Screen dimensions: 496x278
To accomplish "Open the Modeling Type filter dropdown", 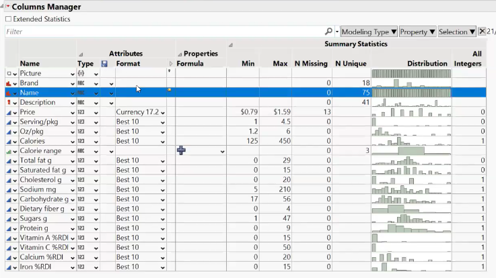I will (369, 32).
